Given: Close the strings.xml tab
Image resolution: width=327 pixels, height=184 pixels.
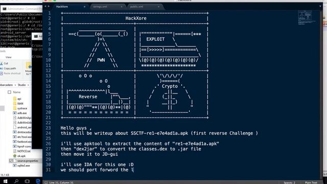Looking at the screenshot, I should (122, 7).
